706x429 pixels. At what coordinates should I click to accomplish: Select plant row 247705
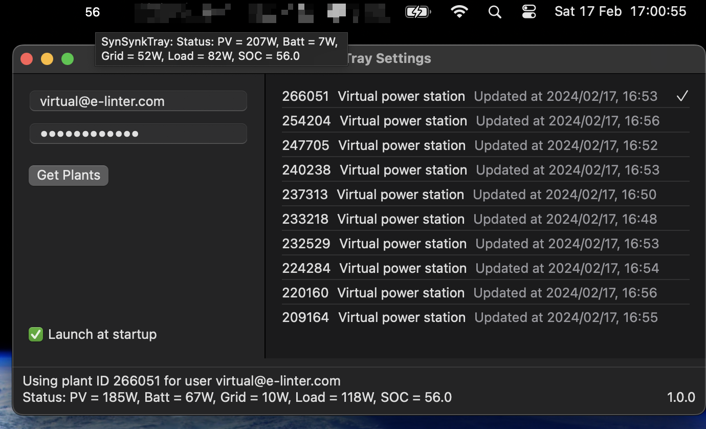[486, 145]
